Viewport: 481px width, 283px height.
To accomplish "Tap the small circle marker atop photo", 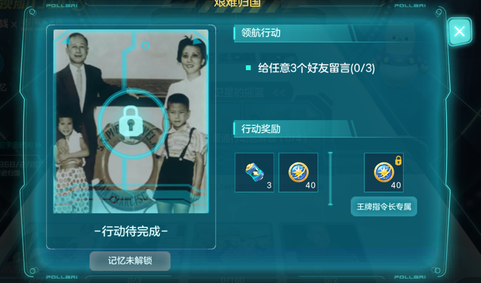I will (x=146, y=45).
